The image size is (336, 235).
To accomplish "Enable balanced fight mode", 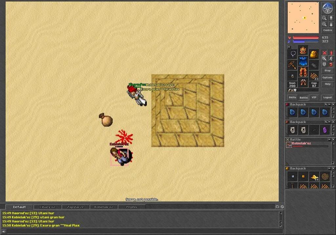I will coord(325,58).
